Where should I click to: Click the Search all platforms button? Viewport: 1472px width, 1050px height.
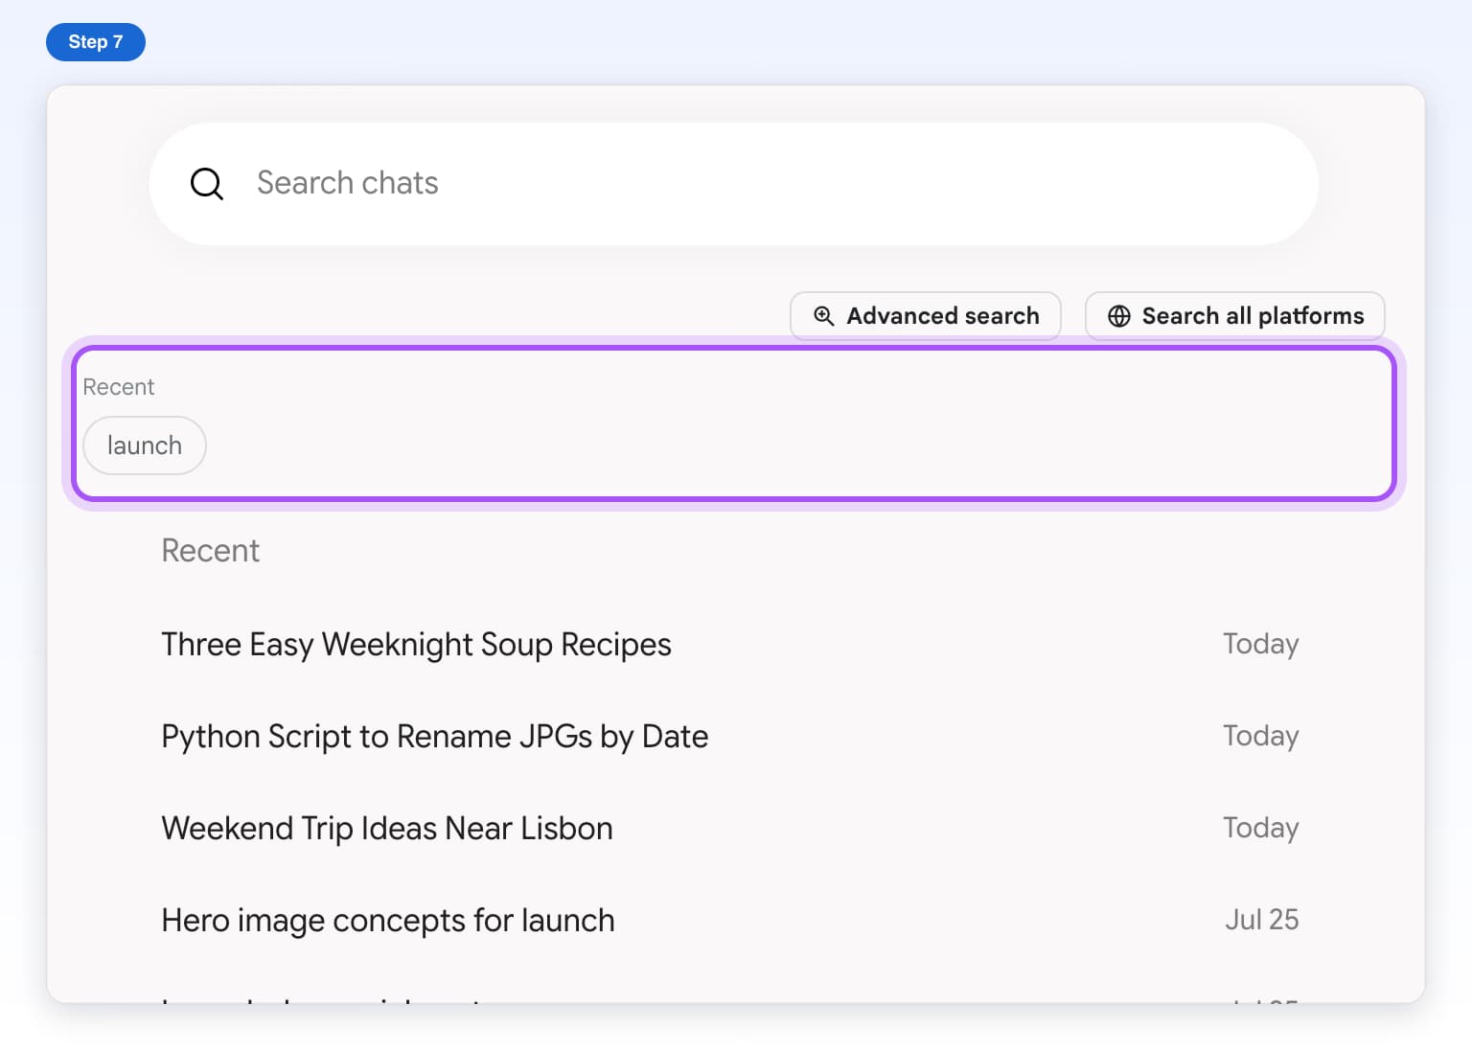(x=1234, y=316)
